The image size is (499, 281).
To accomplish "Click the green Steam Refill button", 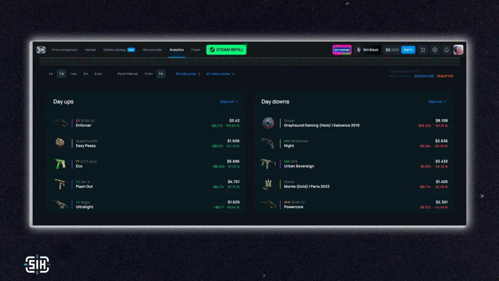I will (226, 50).
